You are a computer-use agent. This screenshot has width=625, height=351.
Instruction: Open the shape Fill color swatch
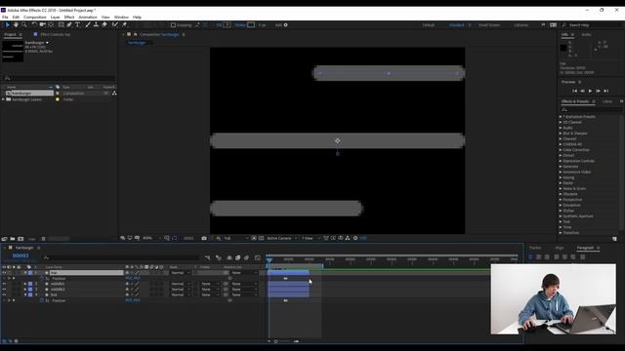227,25
